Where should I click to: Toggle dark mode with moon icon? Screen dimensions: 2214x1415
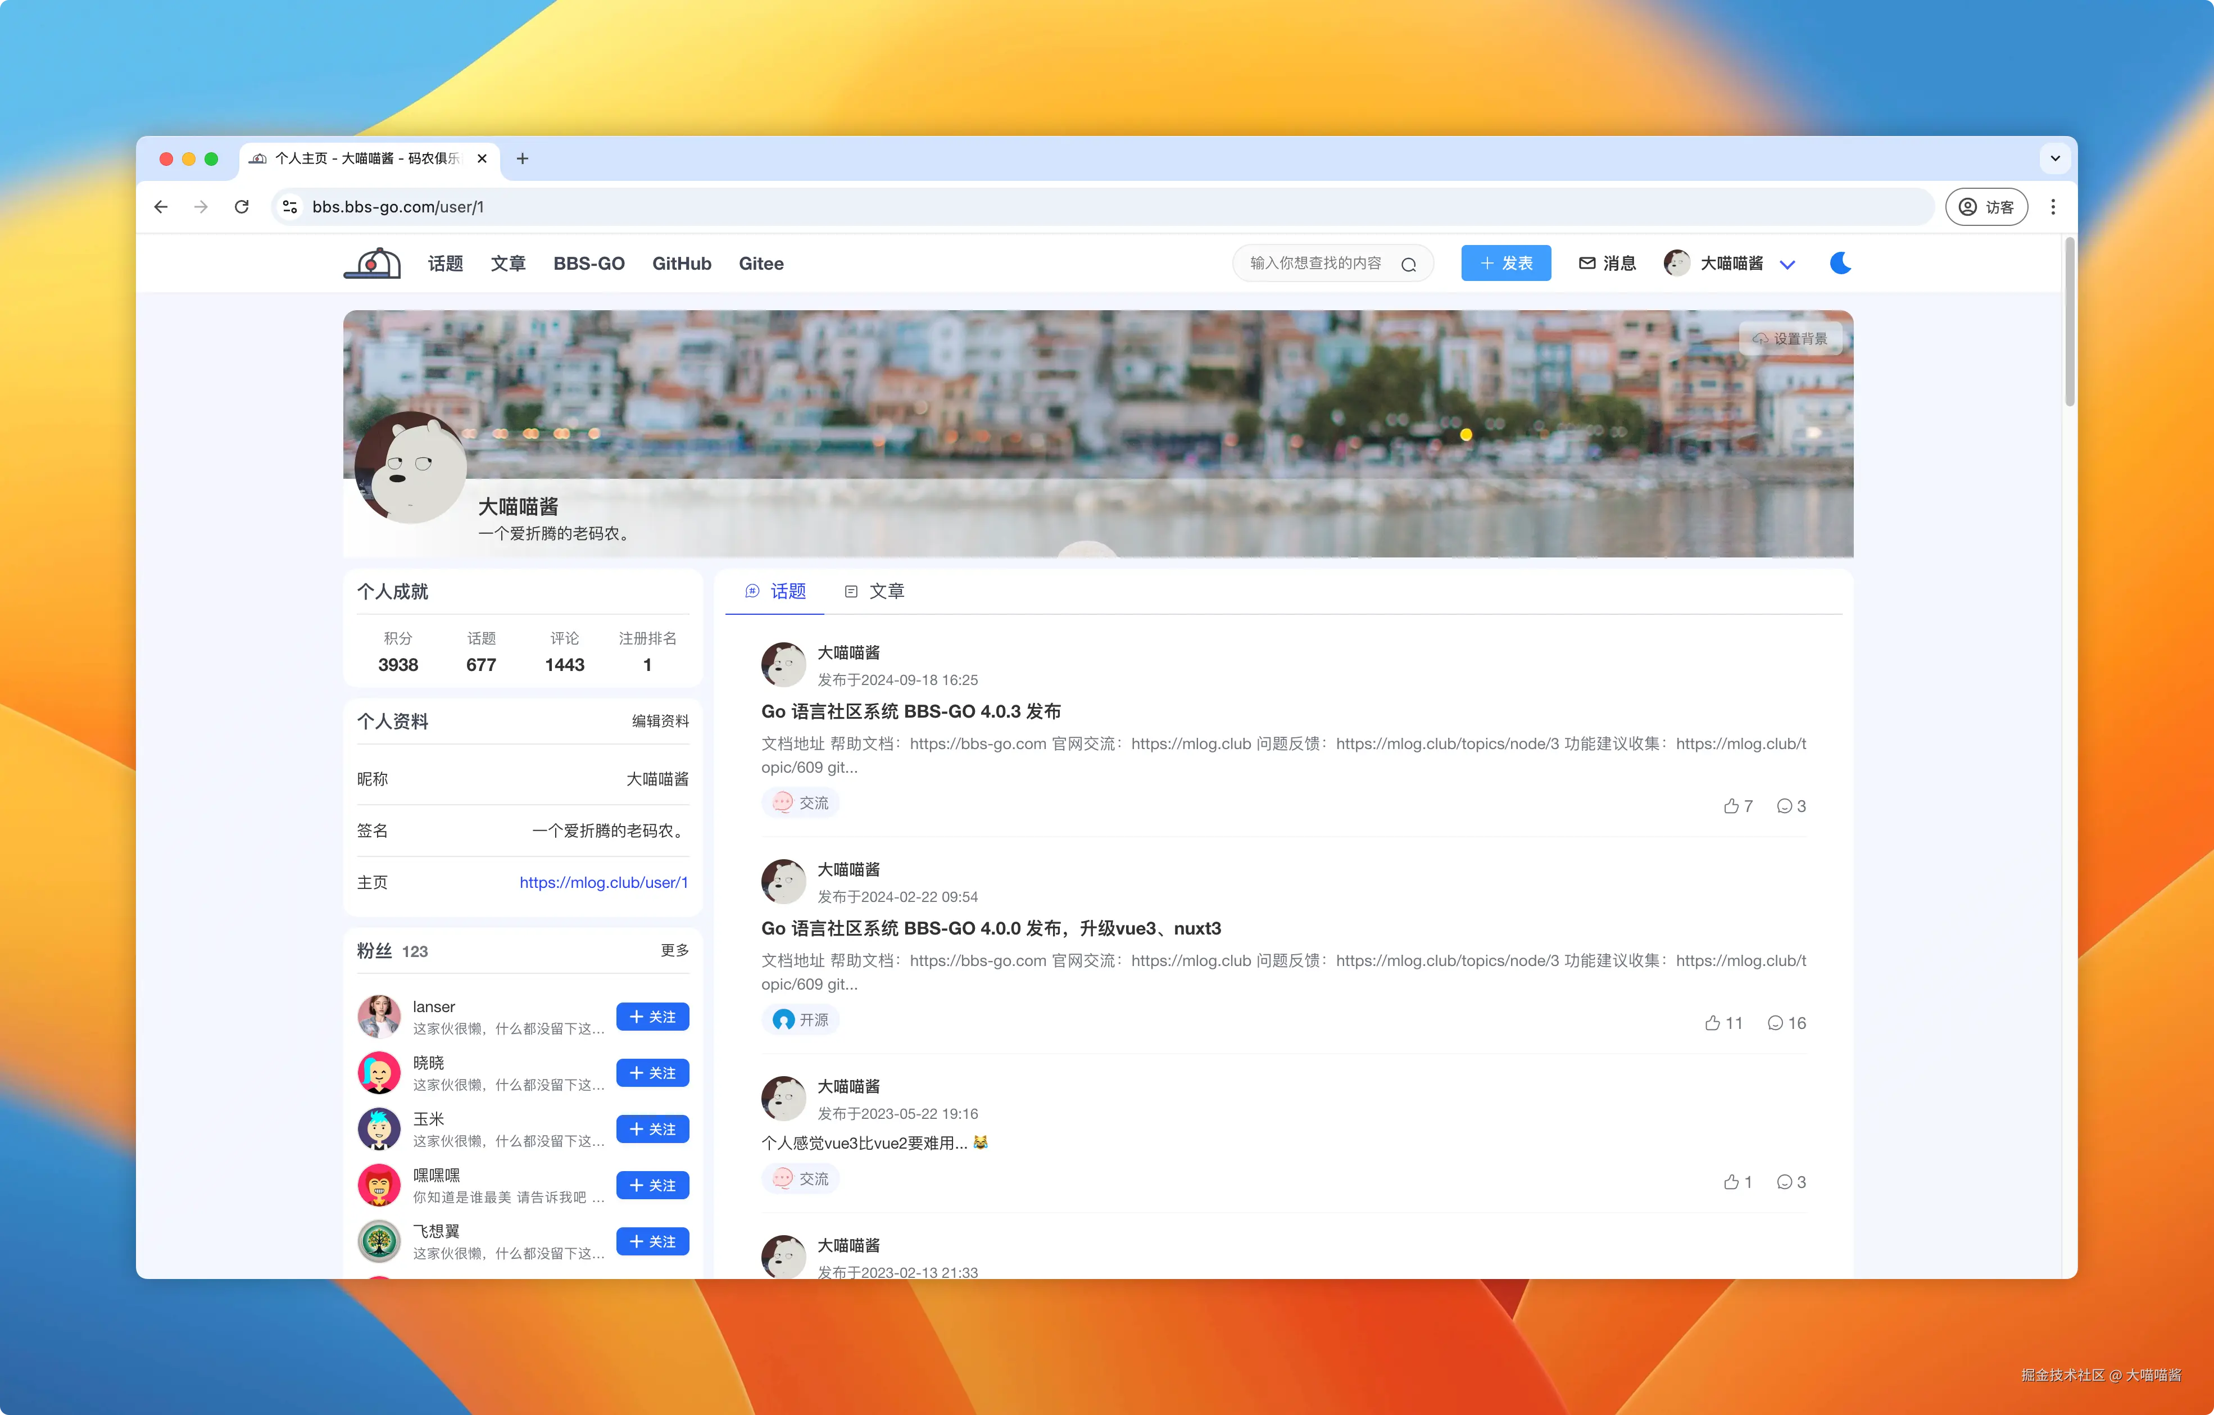tap(1840, 263)
